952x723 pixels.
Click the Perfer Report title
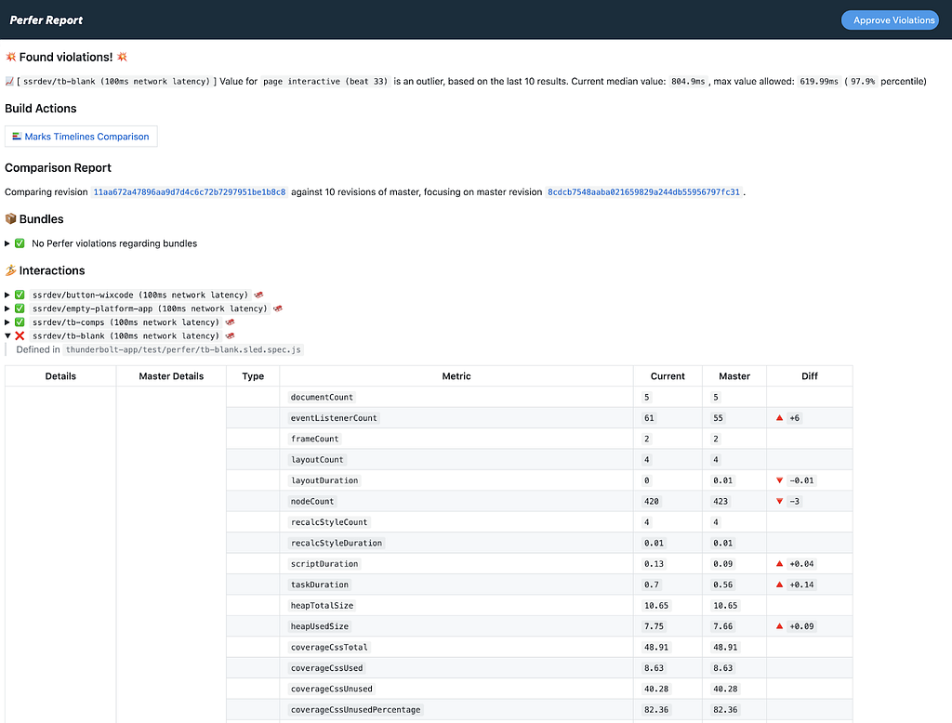46,20
